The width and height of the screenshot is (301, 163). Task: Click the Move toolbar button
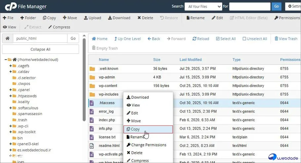coord(70,18)
